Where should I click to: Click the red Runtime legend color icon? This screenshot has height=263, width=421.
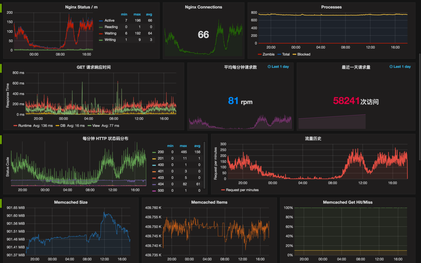pos(15,126)
